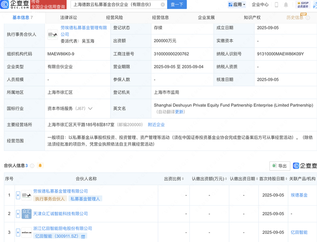Expand partner row 3 with the plus toggle
317x242 pixels.
click(x=18, y=232)
